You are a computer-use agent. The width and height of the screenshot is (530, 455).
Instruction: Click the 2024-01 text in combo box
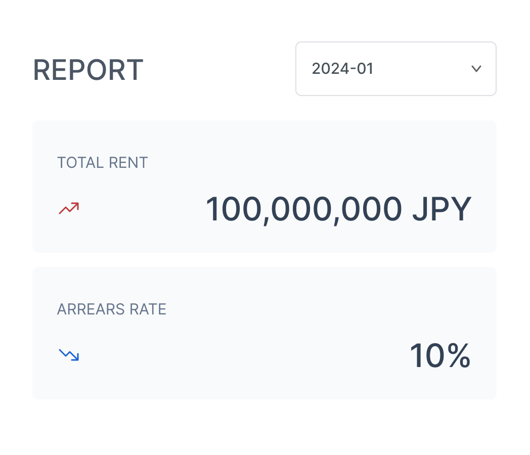click(x=342, y=69)
